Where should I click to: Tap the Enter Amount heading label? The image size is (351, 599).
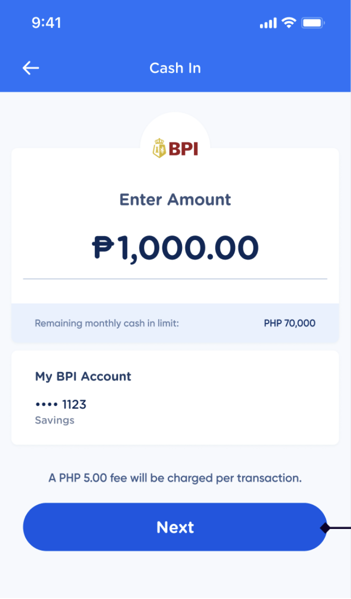175,199
